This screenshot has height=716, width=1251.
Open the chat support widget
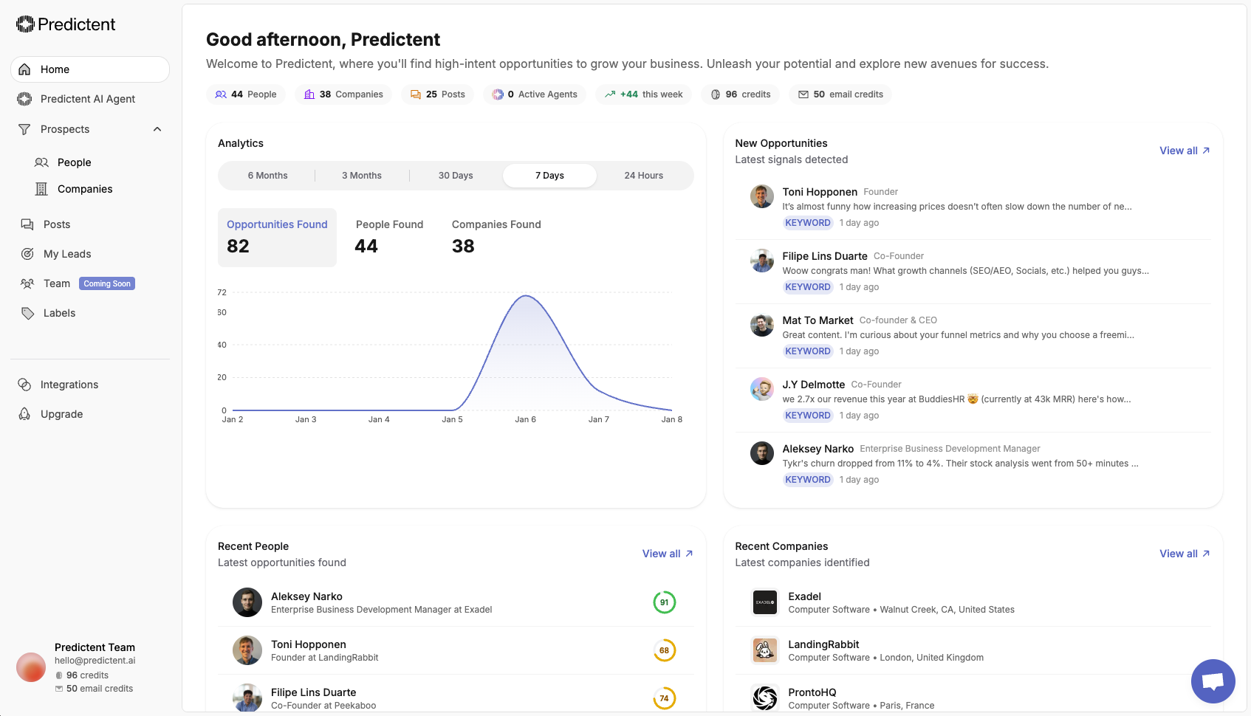pos(1213,681)
